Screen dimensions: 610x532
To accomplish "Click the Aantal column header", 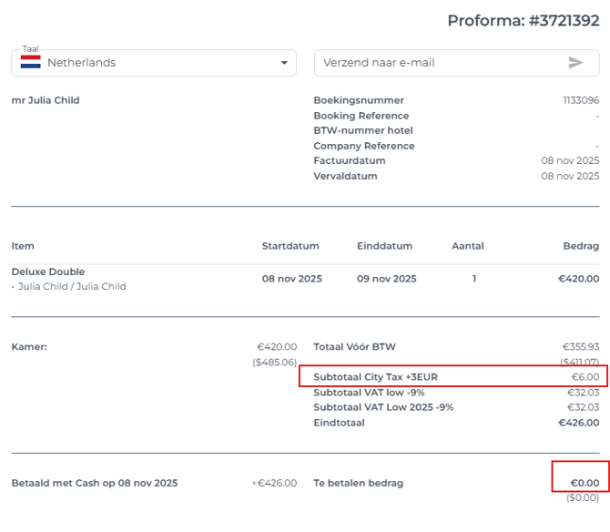I will 468,246.
